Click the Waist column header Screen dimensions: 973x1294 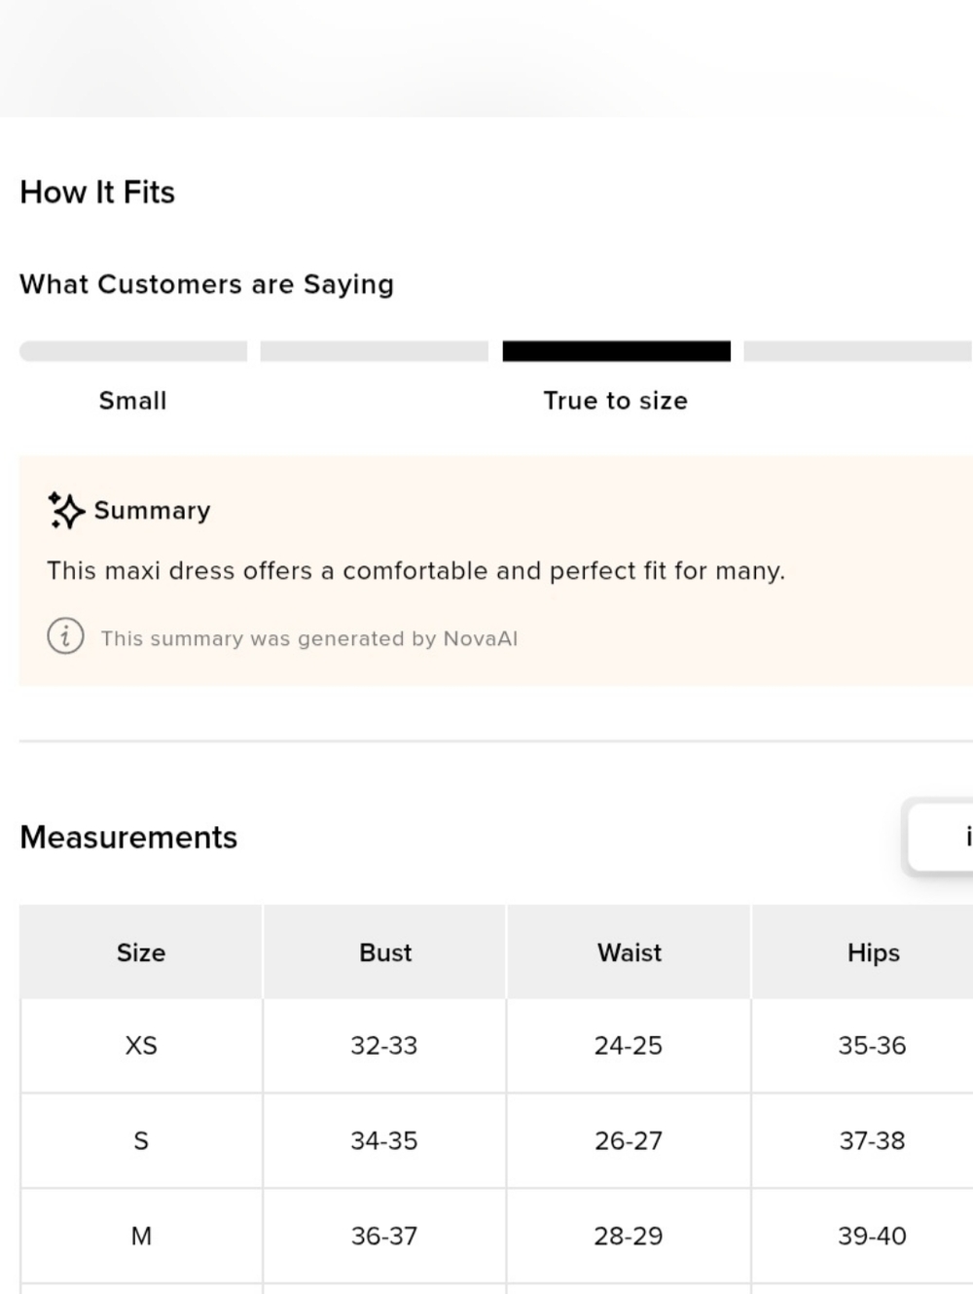[x=630, y=953]
